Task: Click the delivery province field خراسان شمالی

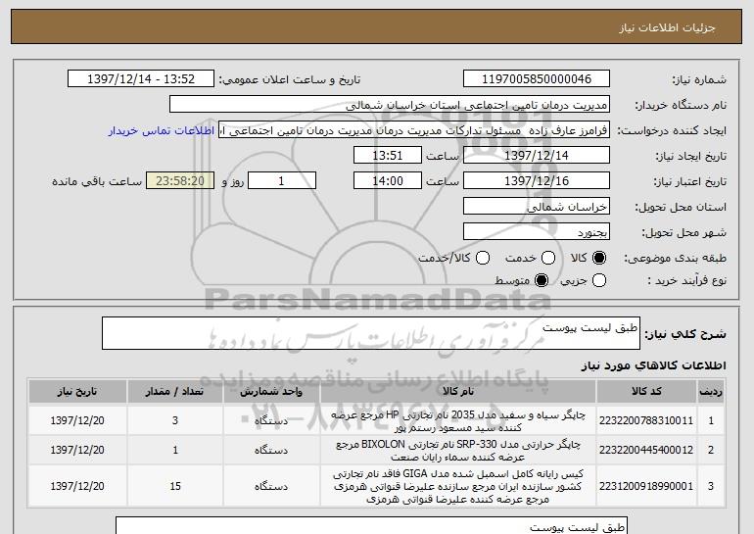Action: coord(537,207)
